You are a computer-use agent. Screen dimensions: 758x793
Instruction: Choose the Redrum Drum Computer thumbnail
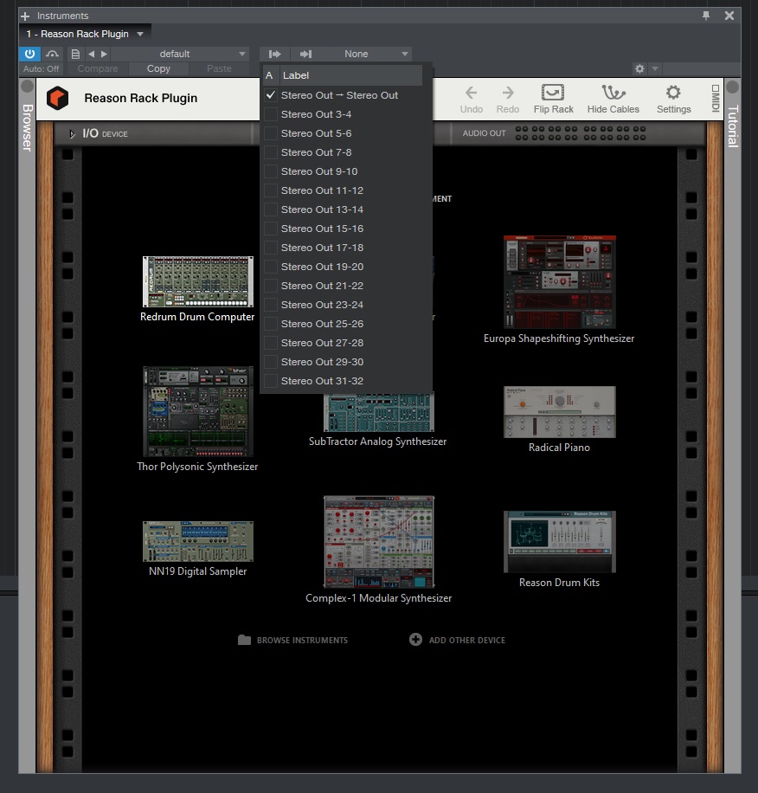pyautogui.click(x=197, y=281)
